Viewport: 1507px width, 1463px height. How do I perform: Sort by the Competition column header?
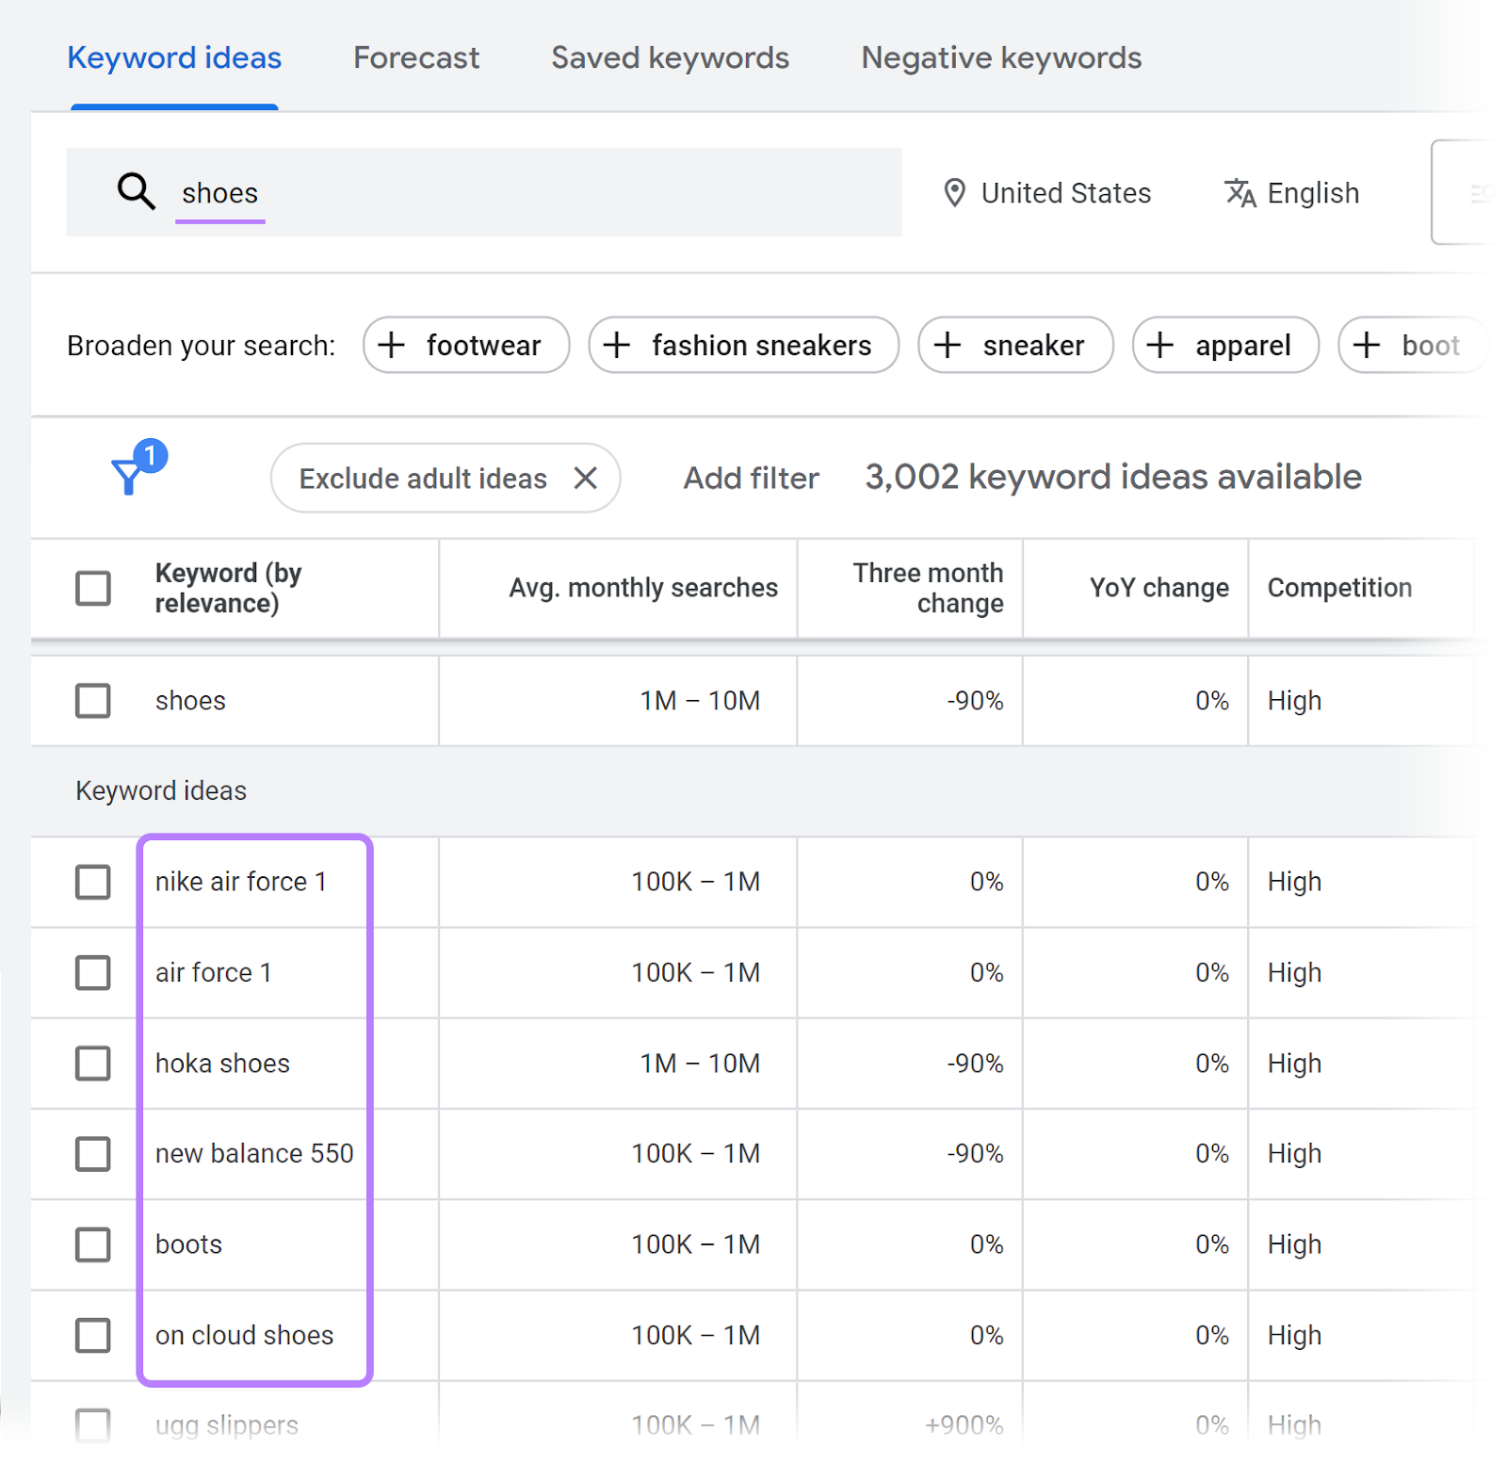(x=1339, y=587)
